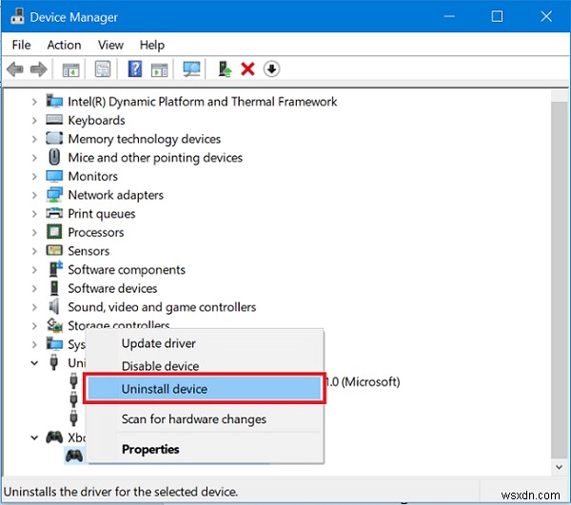
Task: Click the Software components icon
Action: [55, 269]
